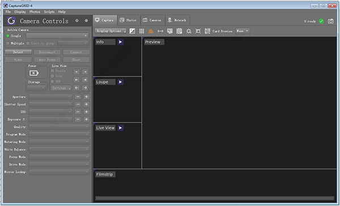Start the Live View panel play arrow
The image size is (340, 206).
pyautogui.click(x=120, y=128)
